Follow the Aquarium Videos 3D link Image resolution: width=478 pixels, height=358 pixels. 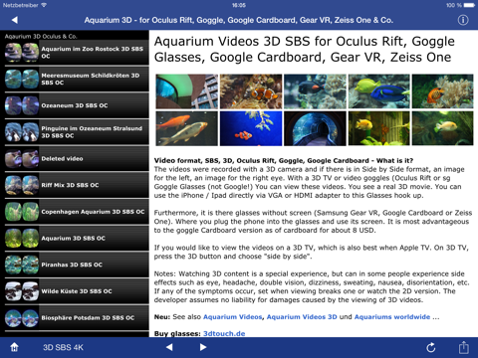(x=302, y=317)
